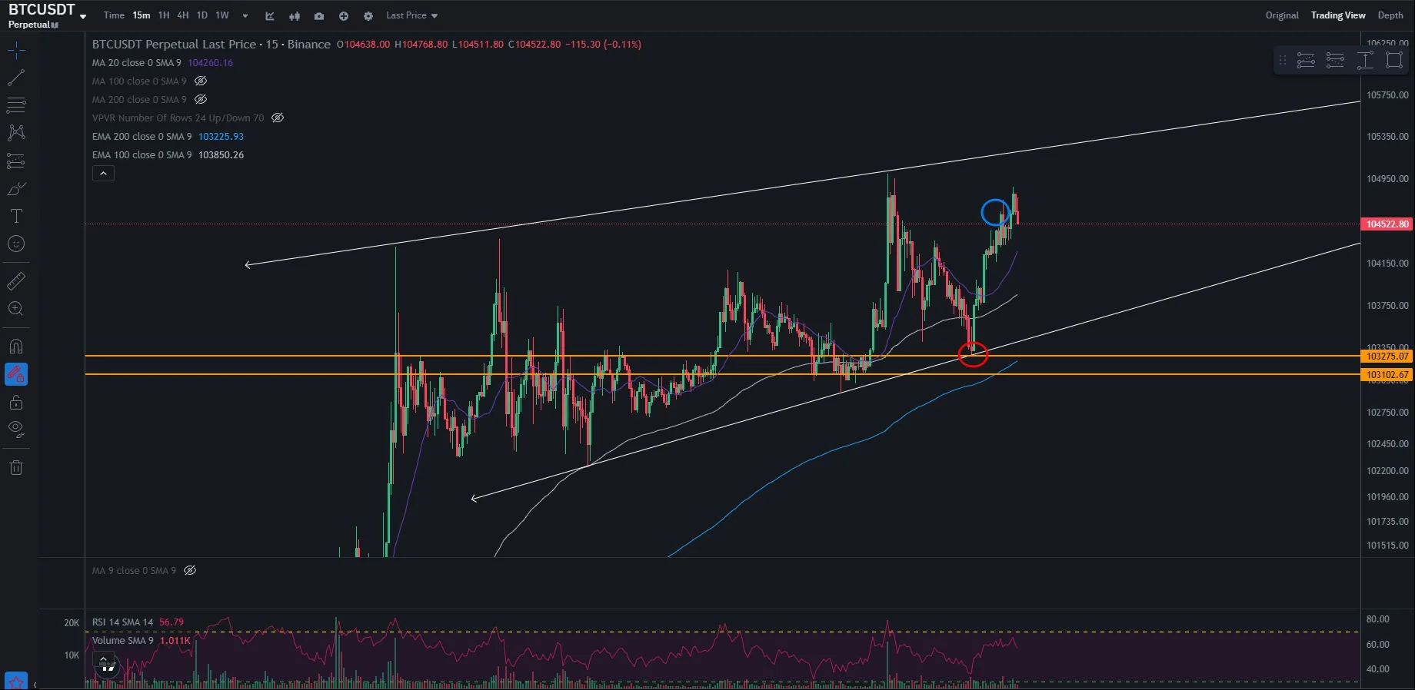Switch to Original chart view
1415x690 pixels.
coord(1282,15)
